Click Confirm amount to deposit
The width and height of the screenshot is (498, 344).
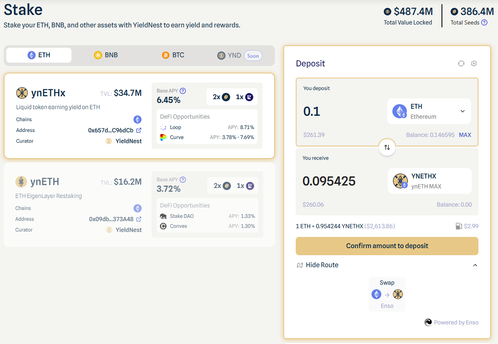click(x=387, y=246)
